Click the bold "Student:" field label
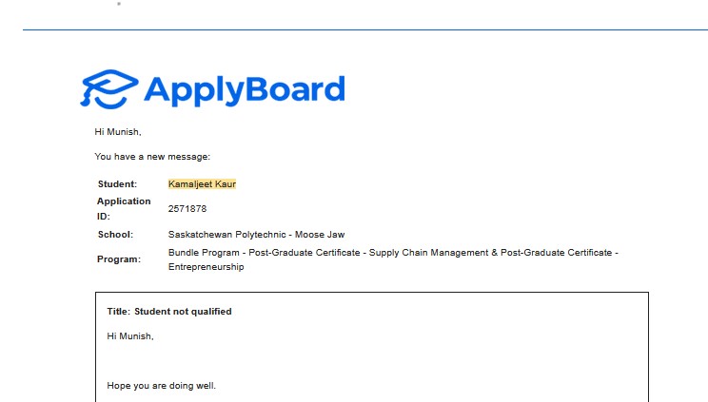The width and height of the screenshot is (708, 402). tap(117, 183)
